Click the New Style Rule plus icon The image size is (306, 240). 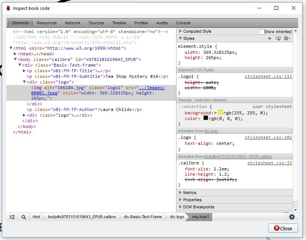point(269,39)
